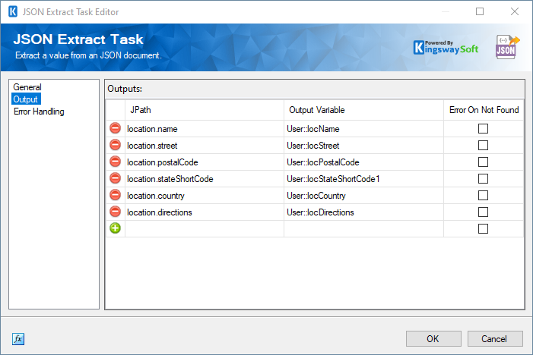Enable Error On Not Found for location.name
Screen dimensions: 533x355
tap(483, 129)
